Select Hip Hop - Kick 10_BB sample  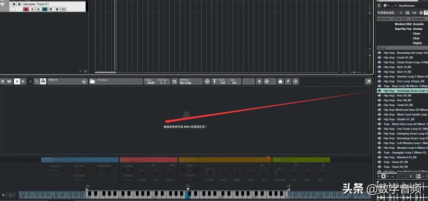click(x=397, y=67)
